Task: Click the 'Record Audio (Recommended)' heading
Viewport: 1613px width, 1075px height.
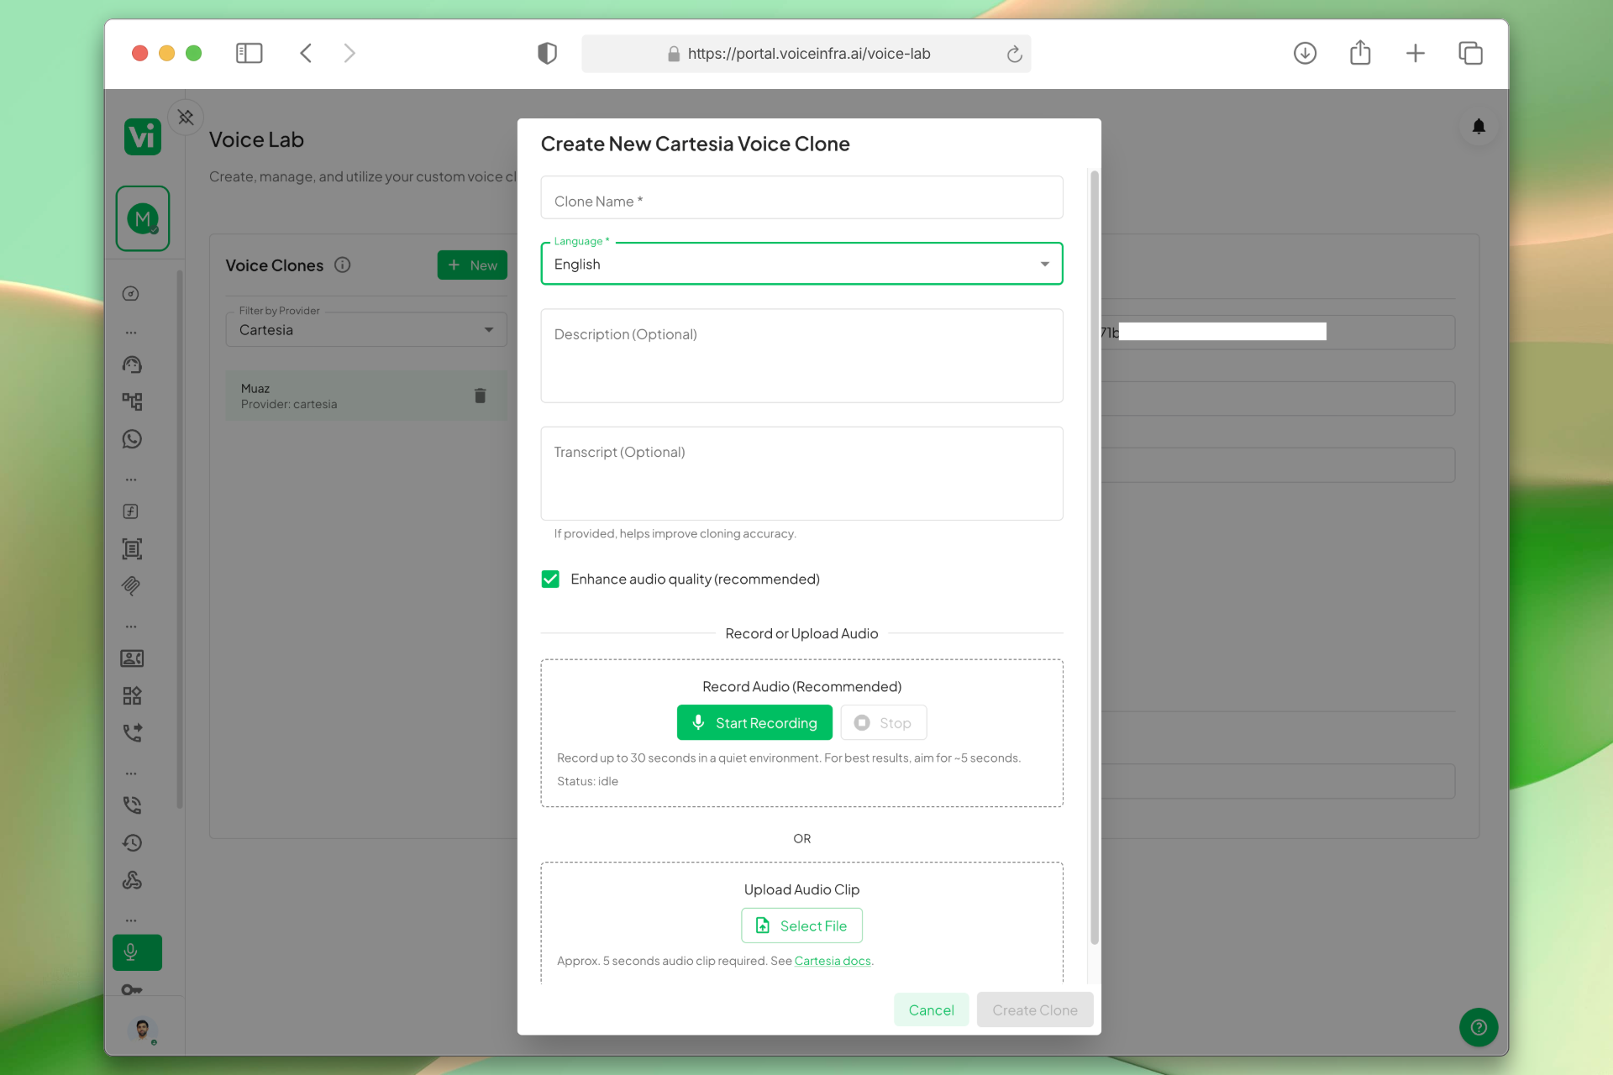Action: [x=801, y=686]
